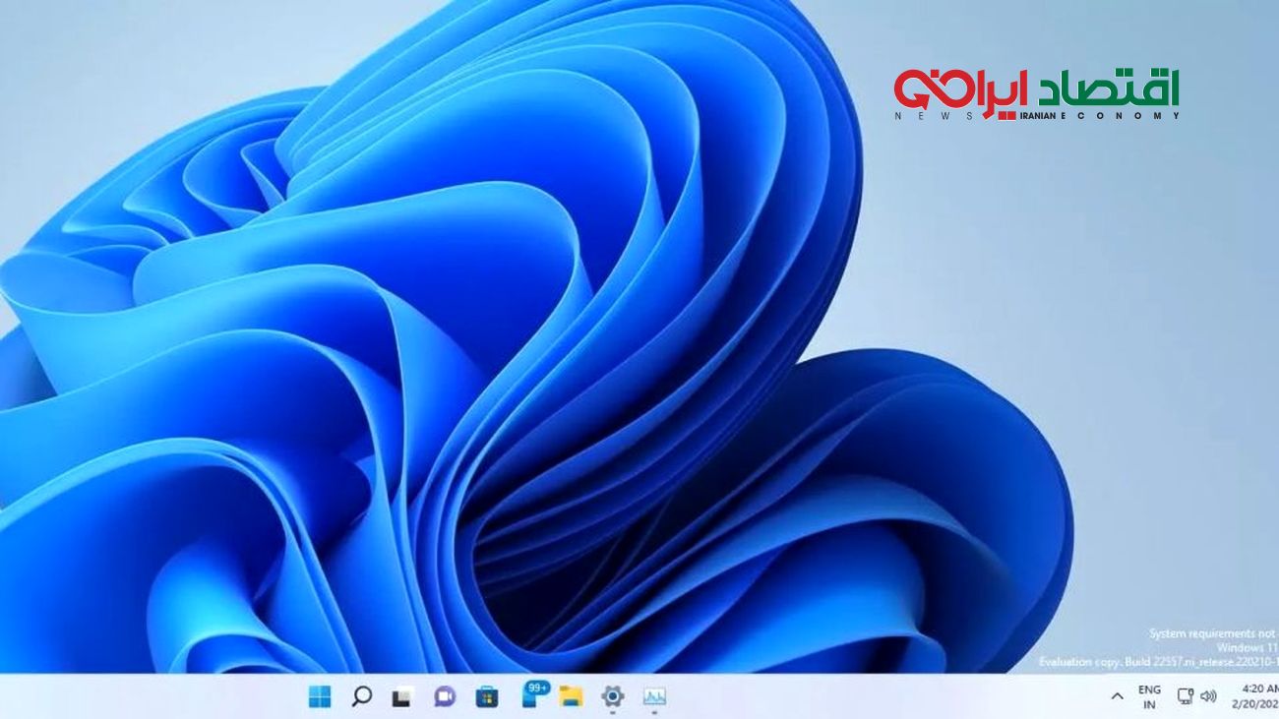This screenshot has width=1279, height=719.
Task: Expand the hidden tray icons chevron
Action: coord(1117,696)
